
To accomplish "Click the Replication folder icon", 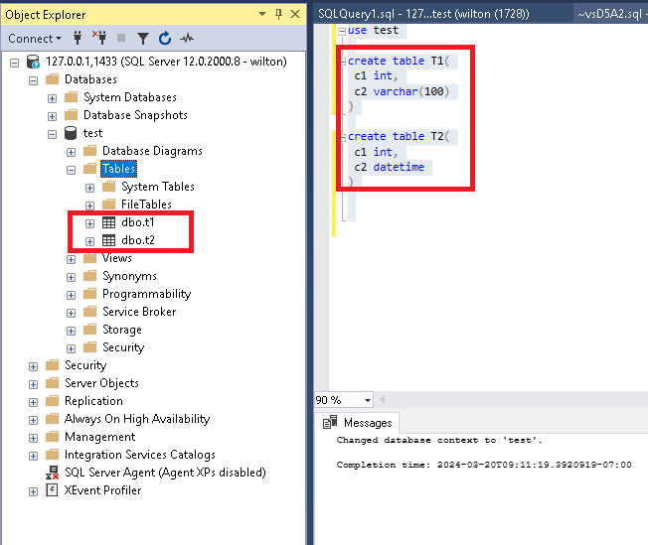I will coord(52,401).
